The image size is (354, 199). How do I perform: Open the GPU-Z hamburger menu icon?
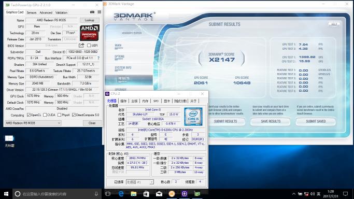tap(100, 12)
